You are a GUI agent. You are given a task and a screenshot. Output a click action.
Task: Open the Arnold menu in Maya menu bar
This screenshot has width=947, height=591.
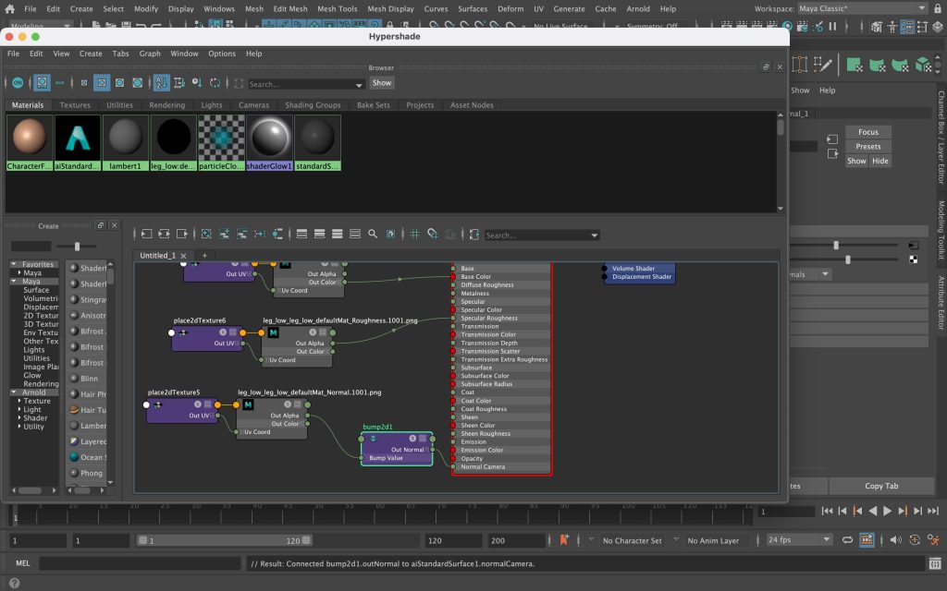click(638, 9)
